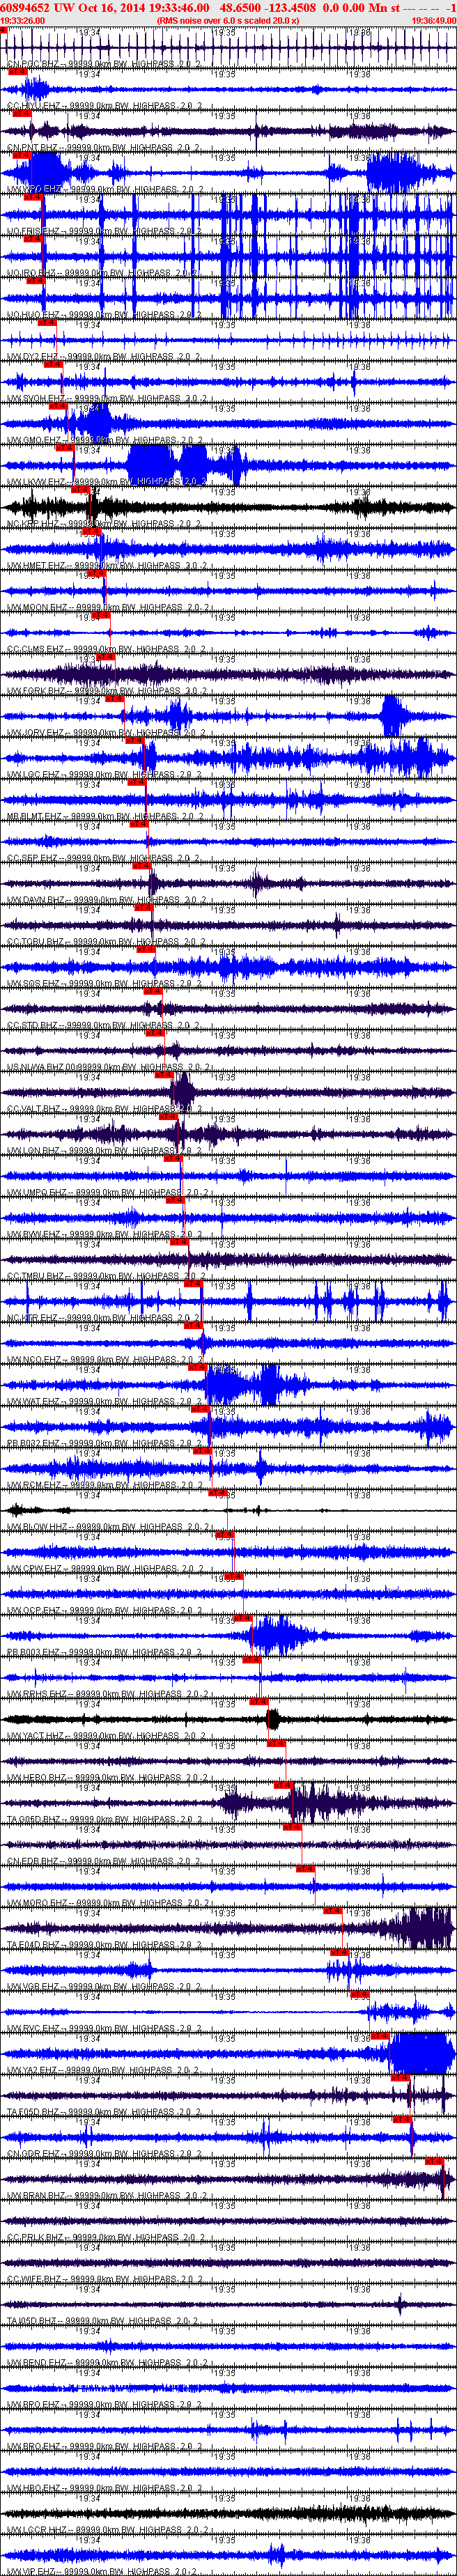
Task: Click the RMS noise scaling note
Action: tap(228, 20)
